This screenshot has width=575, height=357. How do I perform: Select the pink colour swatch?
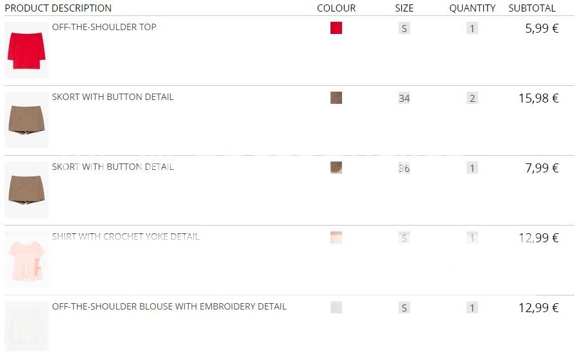pos(336,238)
